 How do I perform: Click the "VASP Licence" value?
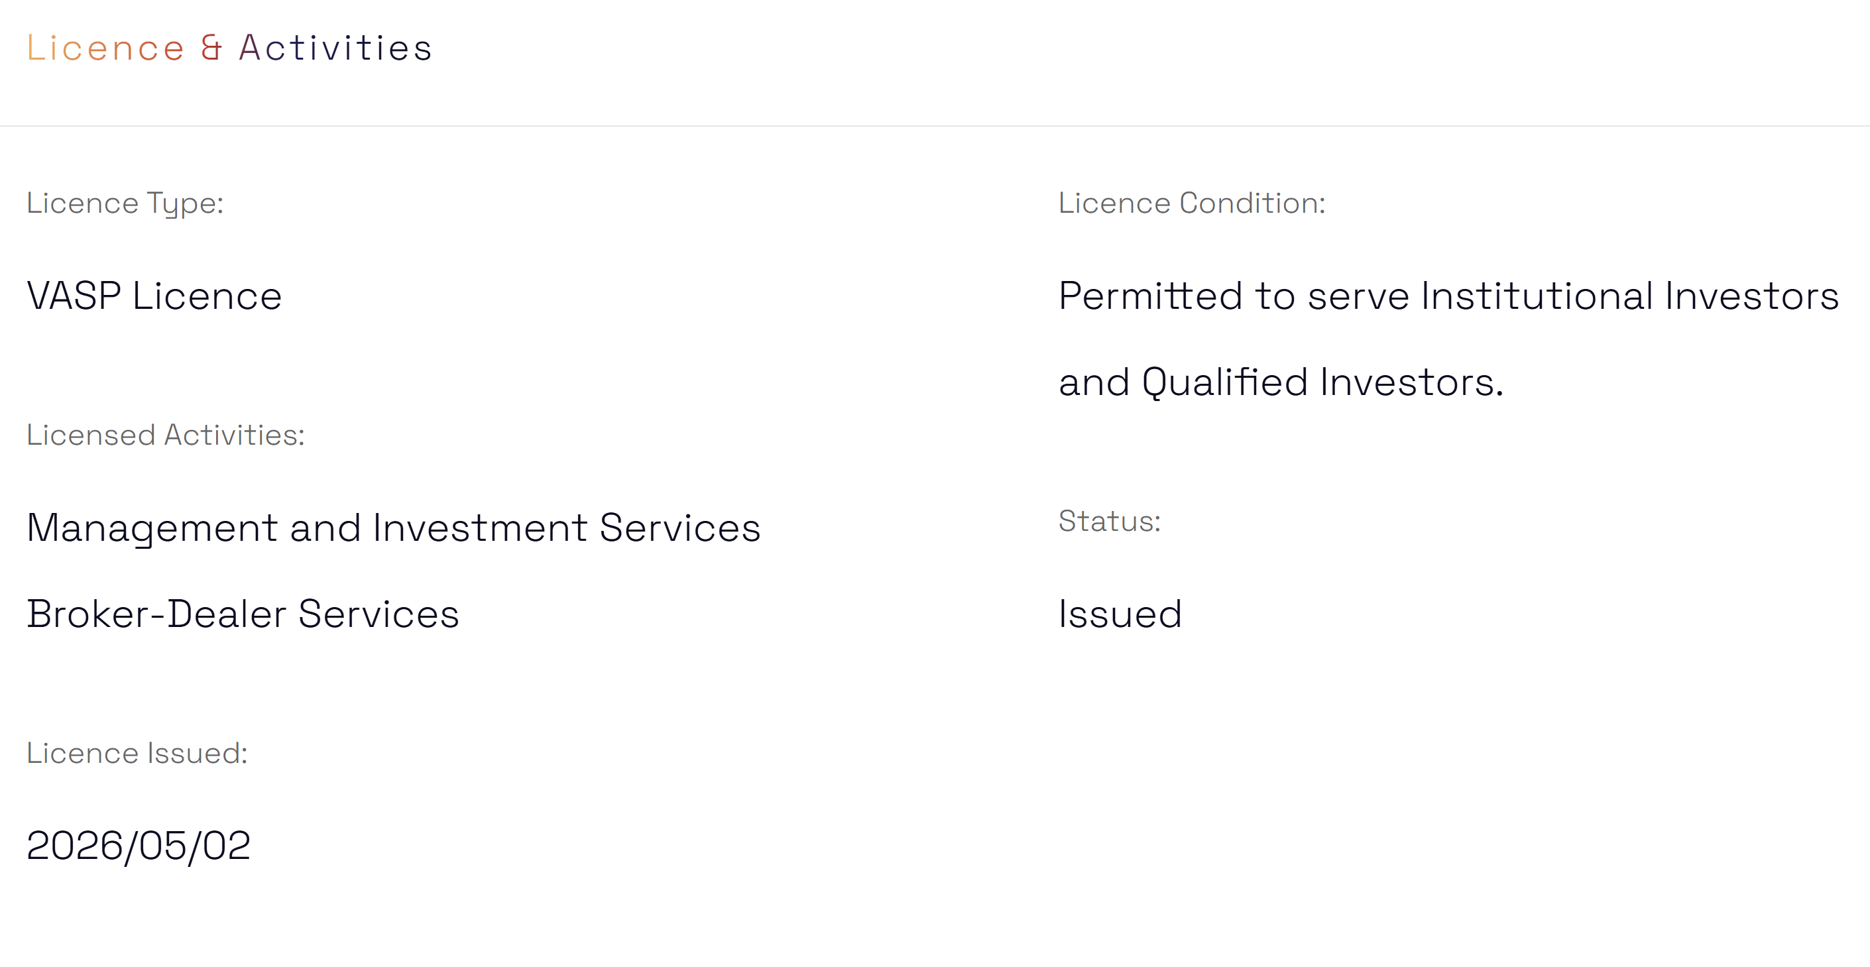(154, 296)
